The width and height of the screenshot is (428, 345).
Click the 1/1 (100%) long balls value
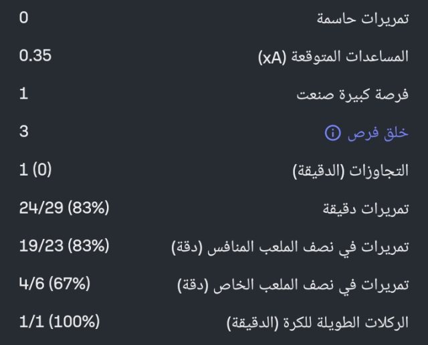coord(60,322)
